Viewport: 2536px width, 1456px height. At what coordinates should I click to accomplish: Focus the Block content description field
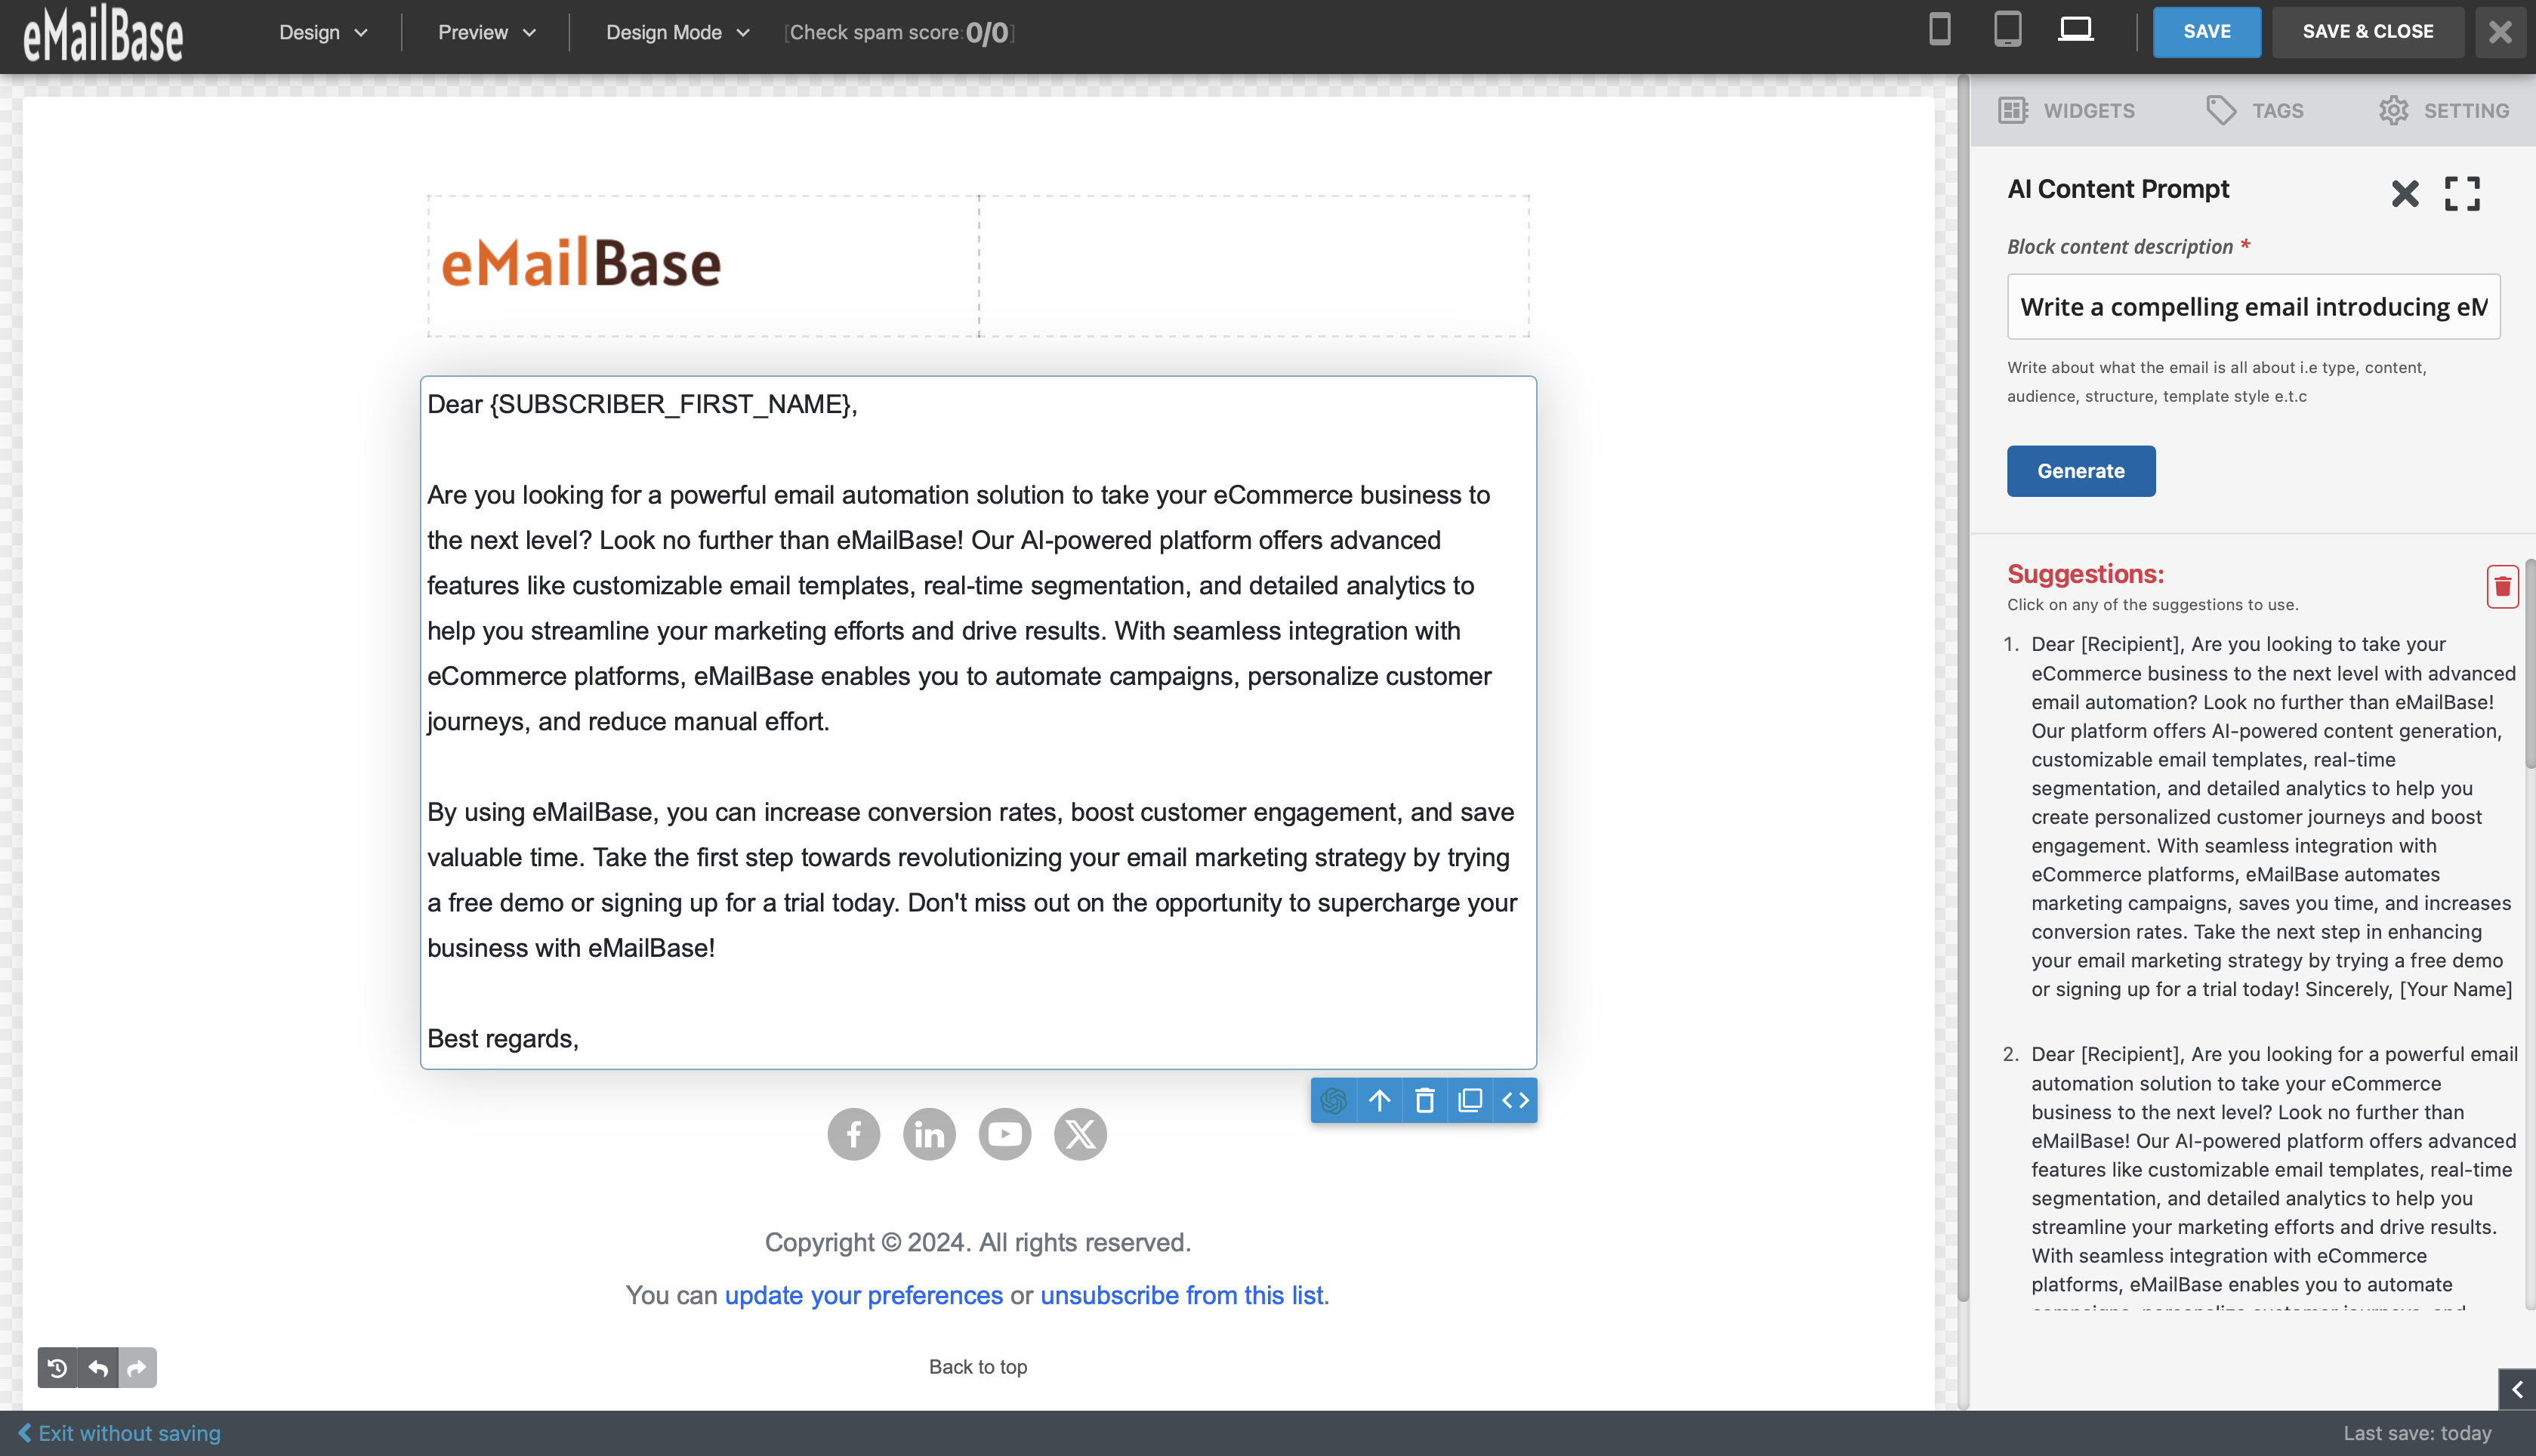[2253, 307]
